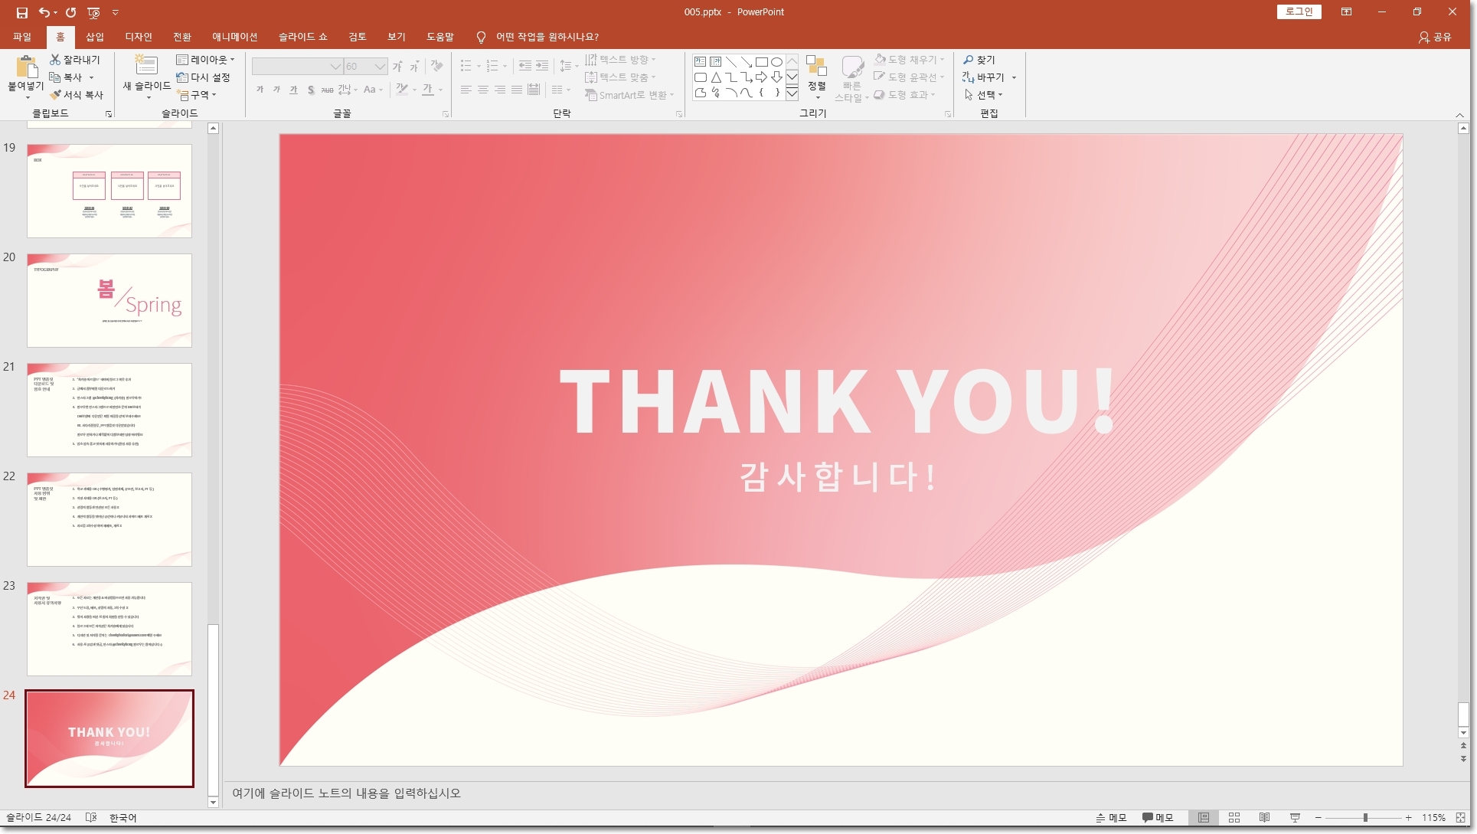1477x834 pixels.
Task: Click the Paste clipboard icon
Action: [26, 67]
